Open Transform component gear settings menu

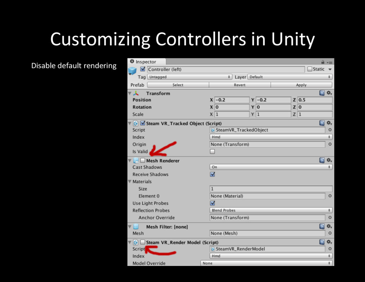pos(329,93)
